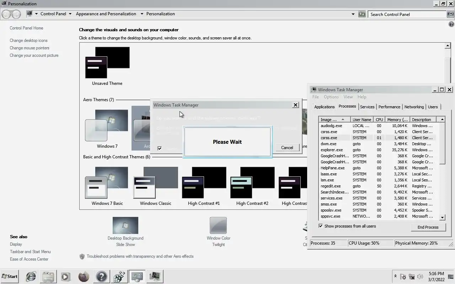Click Search Control Panel field
455x284 pixels.
[x=407, y=14]
